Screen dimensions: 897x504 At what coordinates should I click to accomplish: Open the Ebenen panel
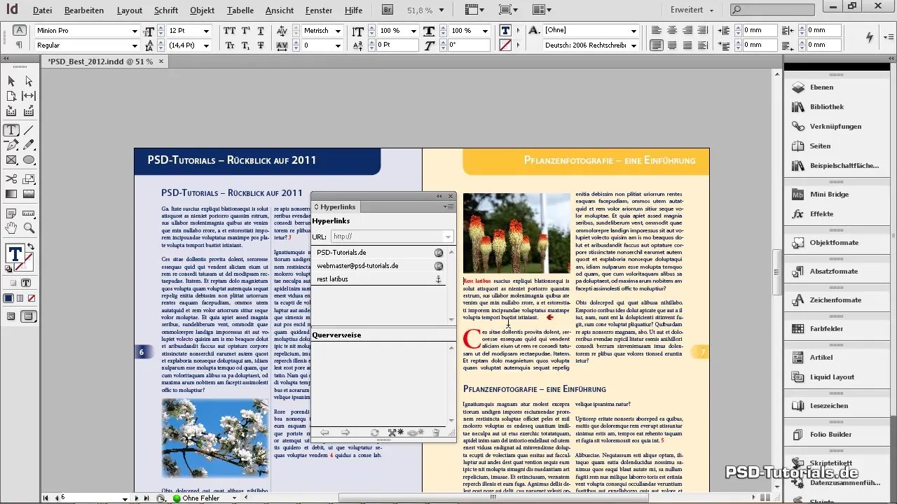(821, 87)
